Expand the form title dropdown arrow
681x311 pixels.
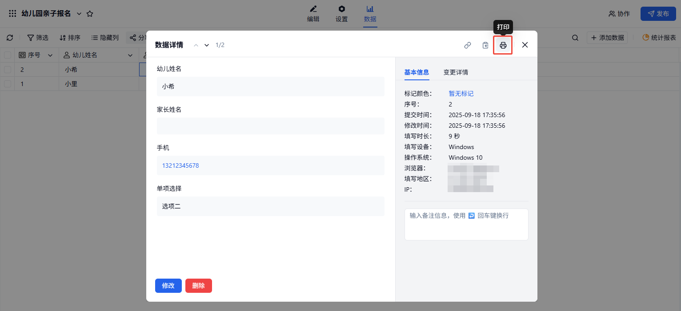tap(79, 14)
